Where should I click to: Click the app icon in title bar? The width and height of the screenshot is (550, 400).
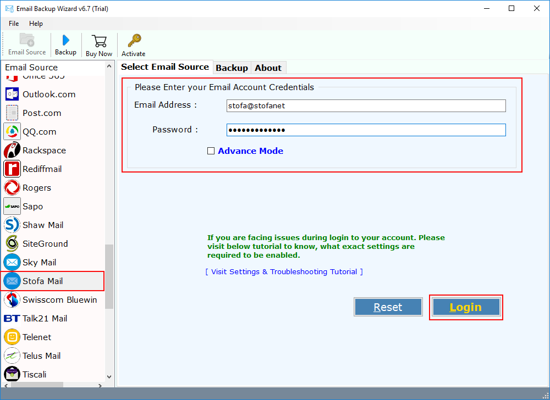pos(9,8)
